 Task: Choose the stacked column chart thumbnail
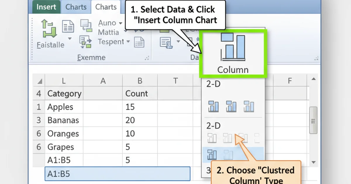click(232, 106)
